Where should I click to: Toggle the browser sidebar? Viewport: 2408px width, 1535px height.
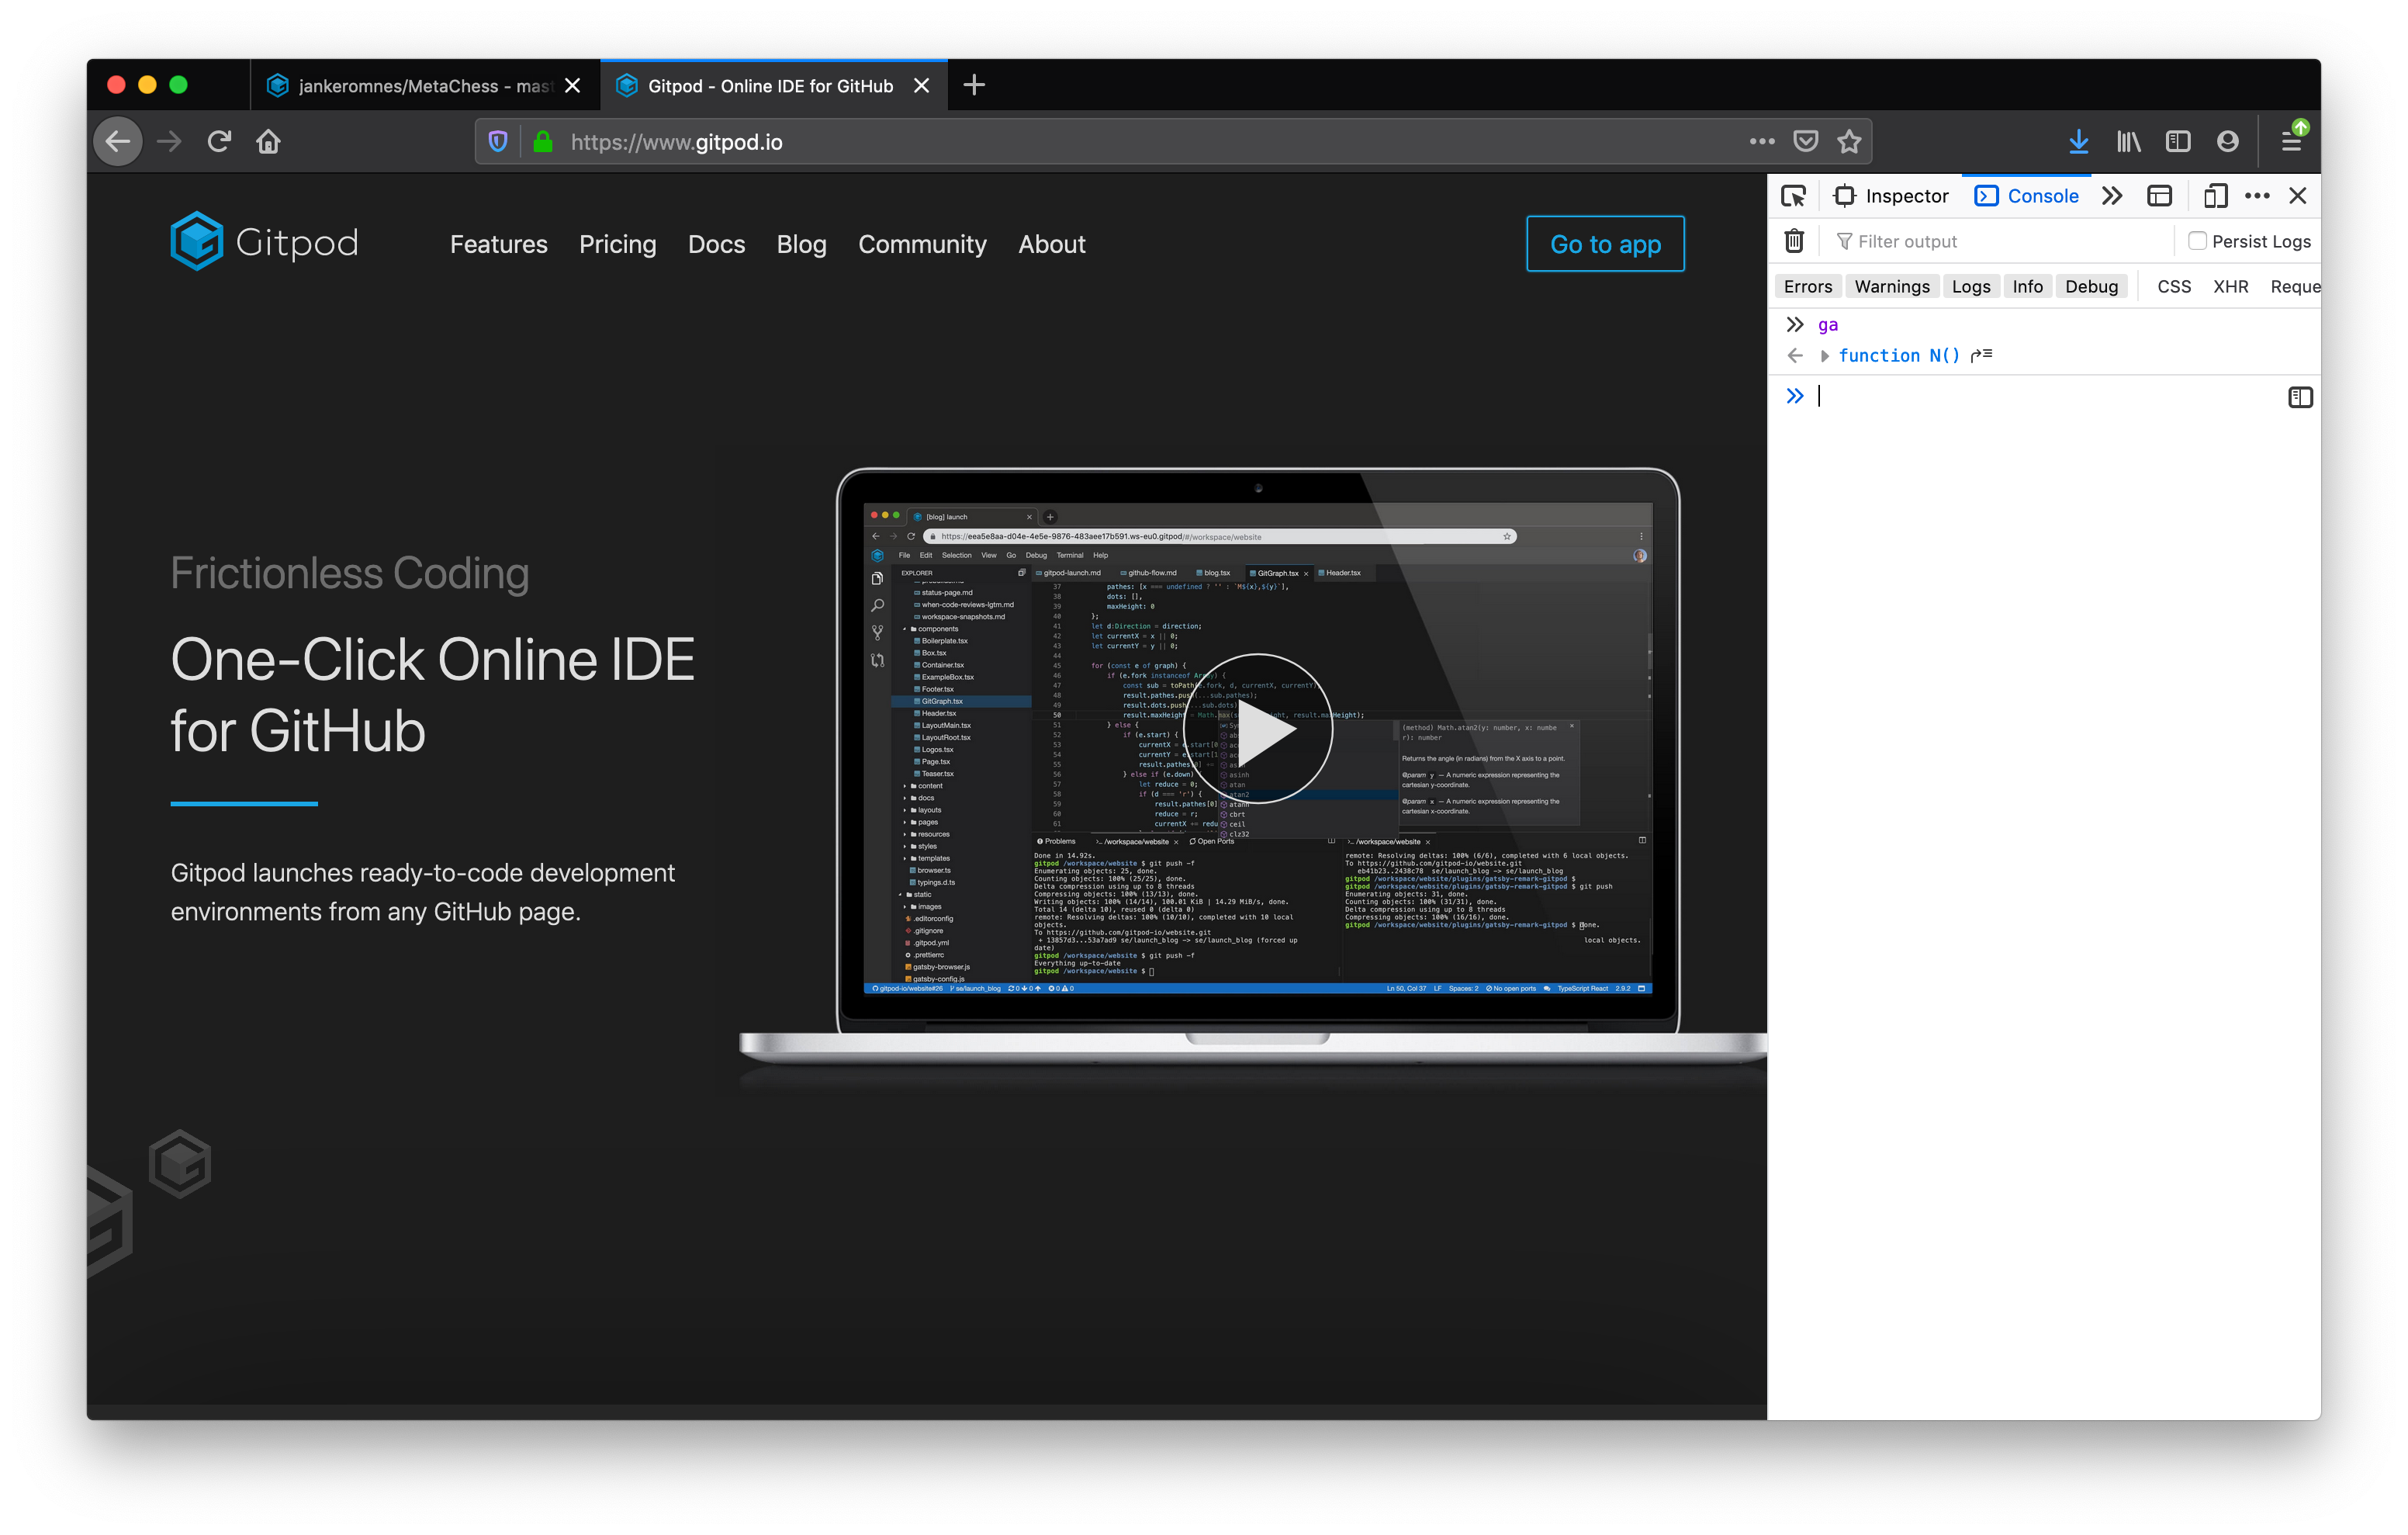tap(2178, 142)
